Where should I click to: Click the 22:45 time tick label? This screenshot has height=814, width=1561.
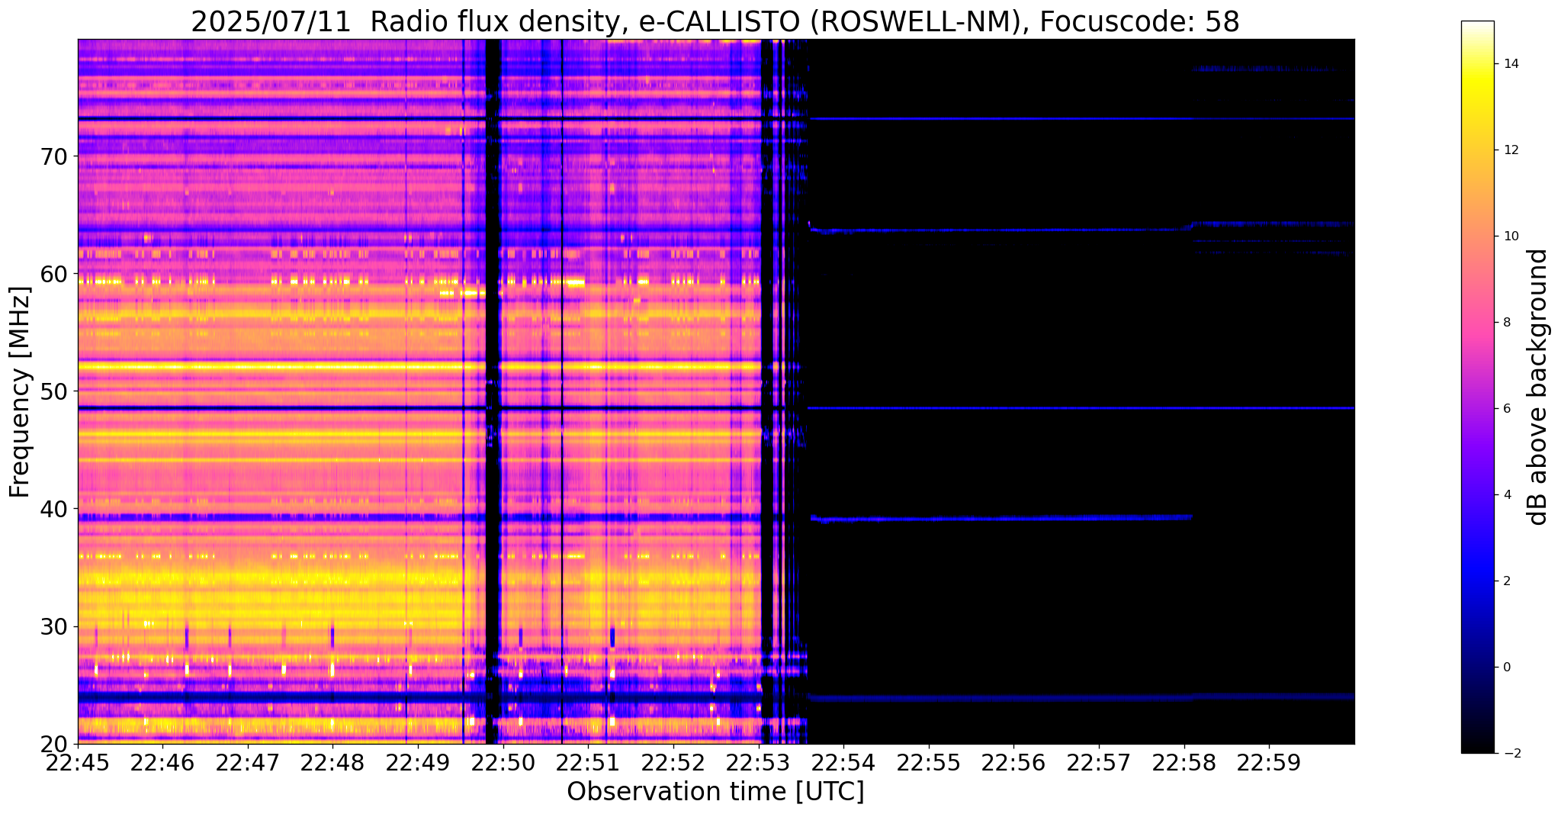tap(78, 762)
